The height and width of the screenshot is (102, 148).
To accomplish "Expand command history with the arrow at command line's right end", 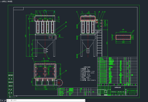I will (x=84, y=101).
